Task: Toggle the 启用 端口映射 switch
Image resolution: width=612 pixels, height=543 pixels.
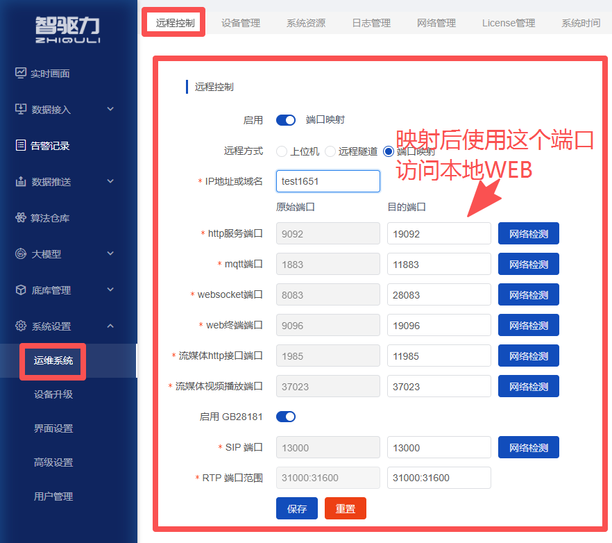Action: tap(286, 120)
